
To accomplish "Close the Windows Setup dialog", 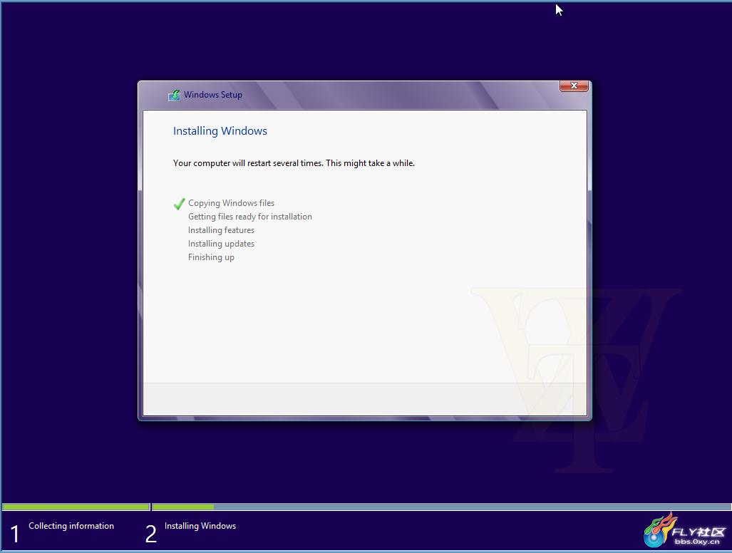I will click(x=574, y=86).
